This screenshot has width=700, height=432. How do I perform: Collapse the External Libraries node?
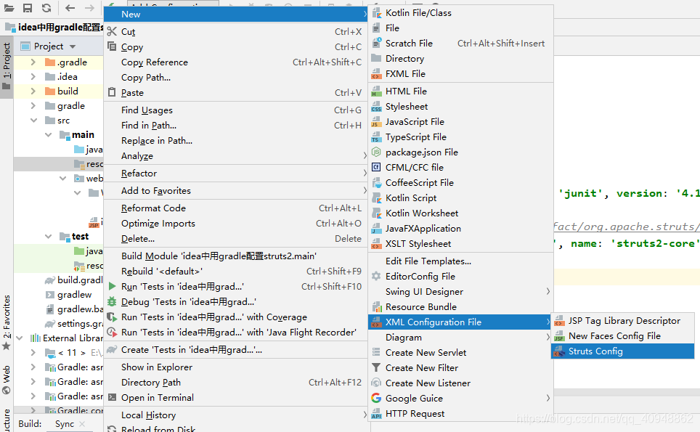19,338
